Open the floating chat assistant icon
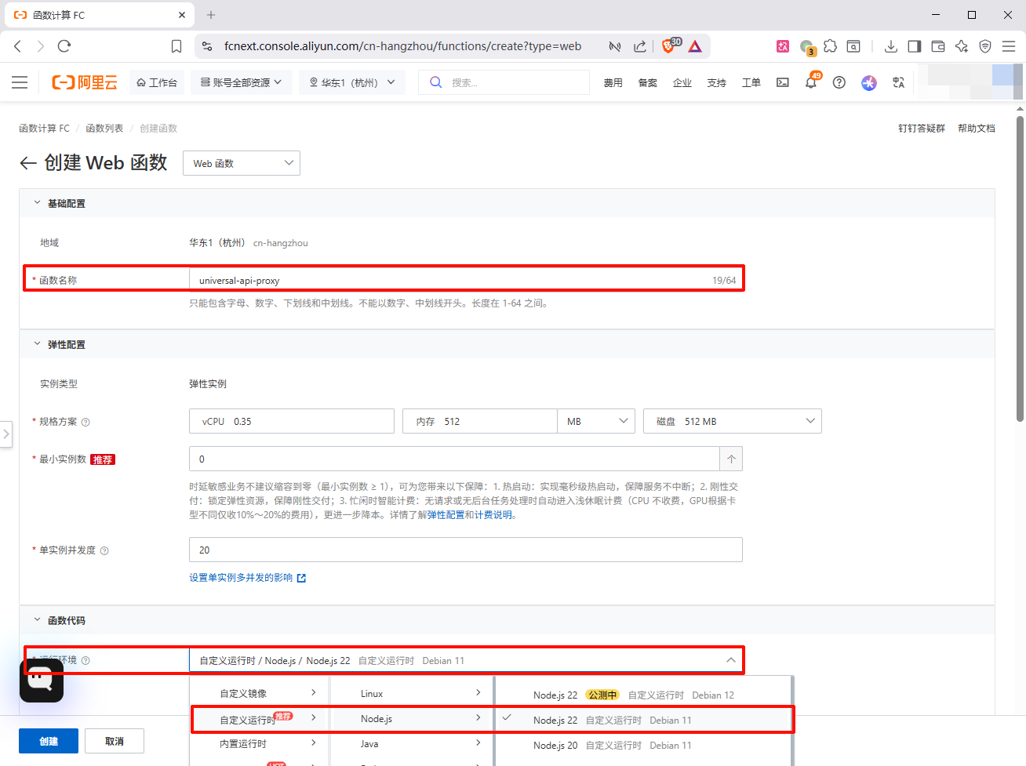The width and height of the screenshot is (1026, 766). click(41, 680)
